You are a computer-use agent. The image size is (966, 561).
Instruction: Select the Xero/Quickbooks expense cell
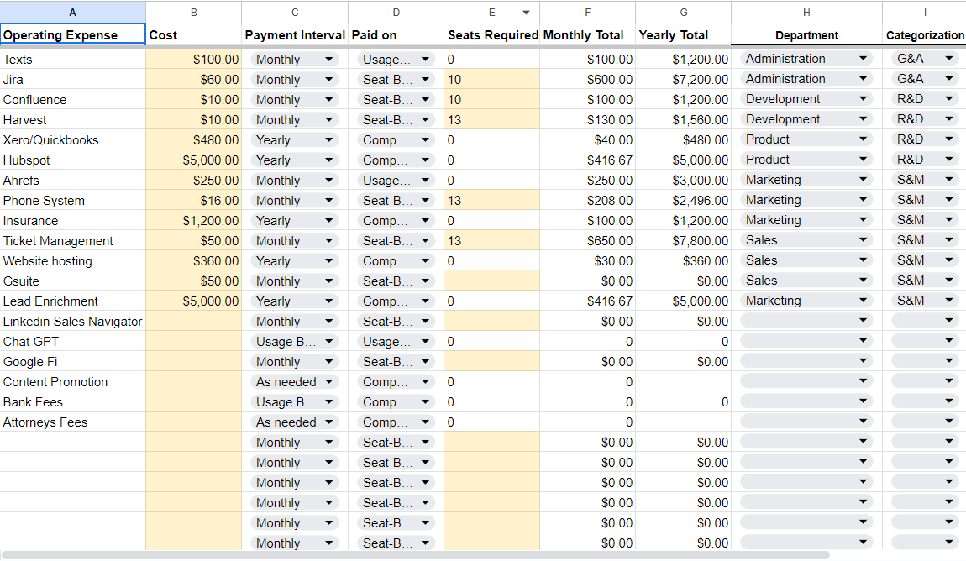coord(73,140)
